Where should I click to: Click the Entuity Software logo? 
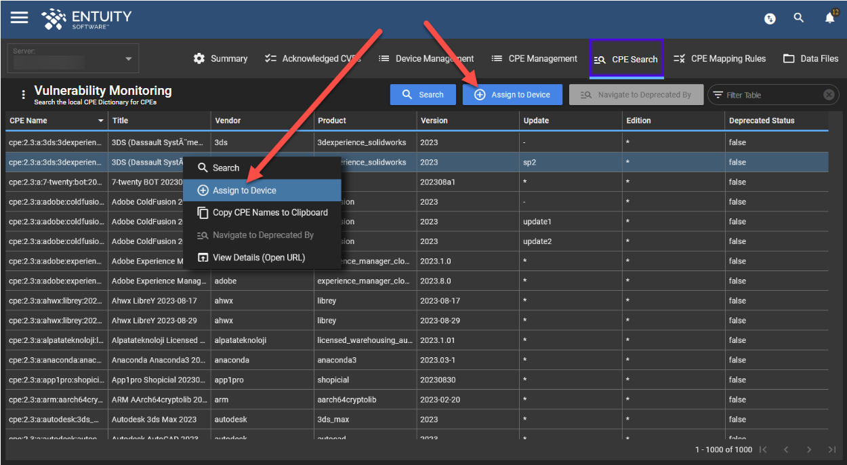pyautogui.click(x=86, y=19)
